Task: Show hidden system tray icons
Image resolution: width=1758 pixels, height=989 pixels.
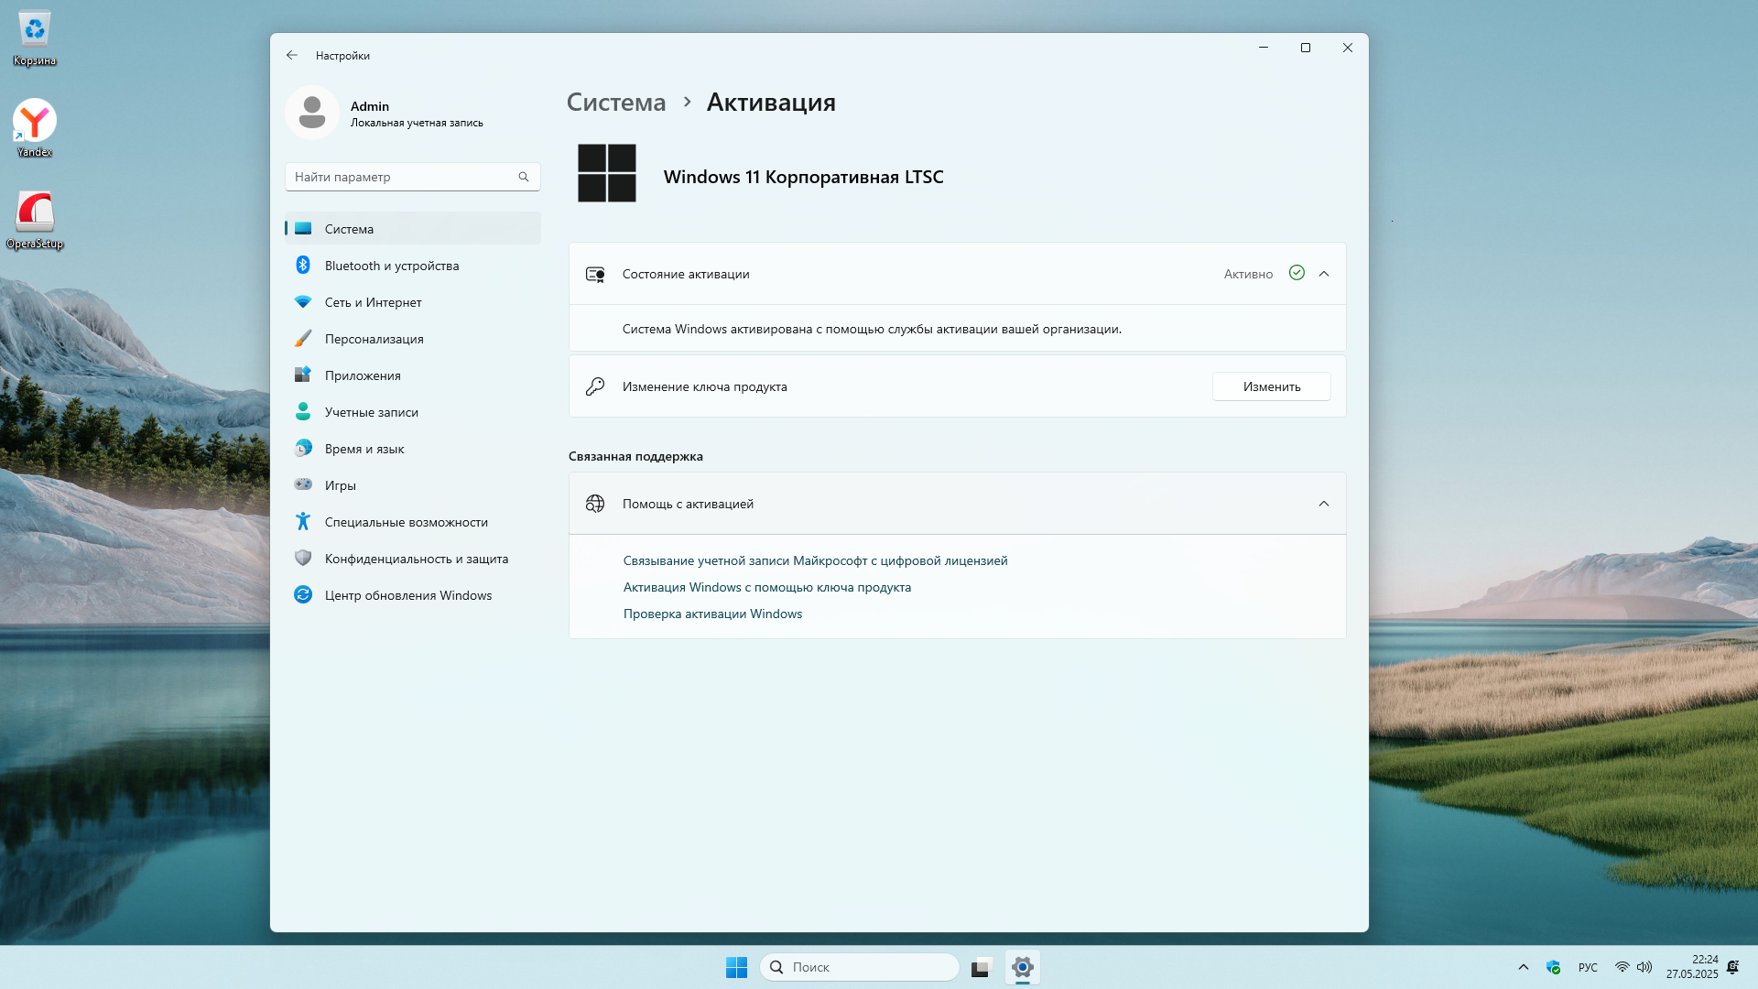Action: coord(1523,967)
